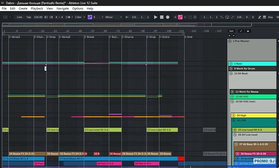This screenshot has height=168, width=279.
Task: Toggle the metronome button
Action: (68, 17)
